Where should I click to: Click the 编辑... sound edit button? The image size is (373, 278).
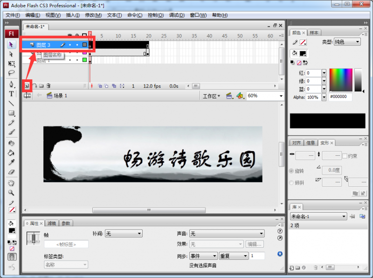point(255,244)
